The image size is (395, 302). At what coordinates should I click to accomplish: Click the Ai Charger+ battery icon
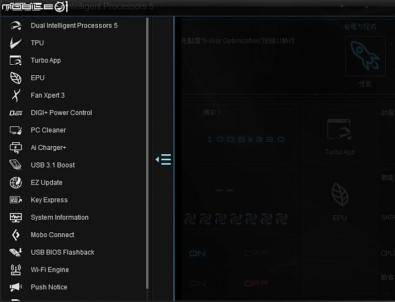pyautogui.click(x=15, y=148)
